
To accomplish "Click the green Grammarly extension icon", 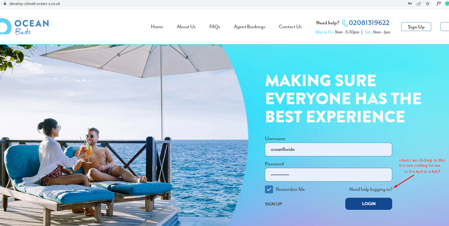I will click(447, 4).
